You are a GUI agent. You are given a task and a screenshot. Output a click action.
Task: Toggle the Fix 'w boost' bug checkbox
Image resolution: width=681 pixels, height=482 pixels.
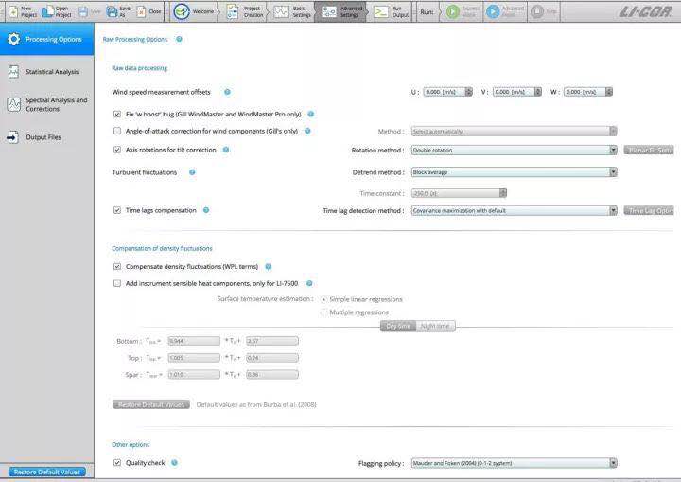117,114
